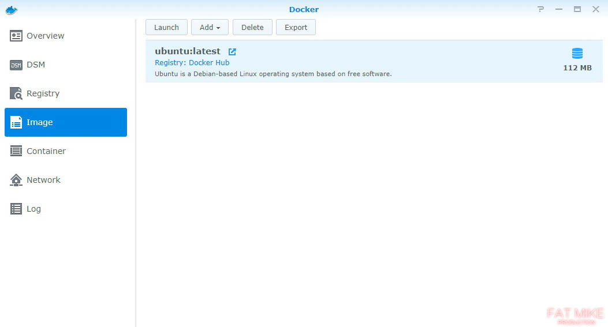Export the selected image

[296, 28]
